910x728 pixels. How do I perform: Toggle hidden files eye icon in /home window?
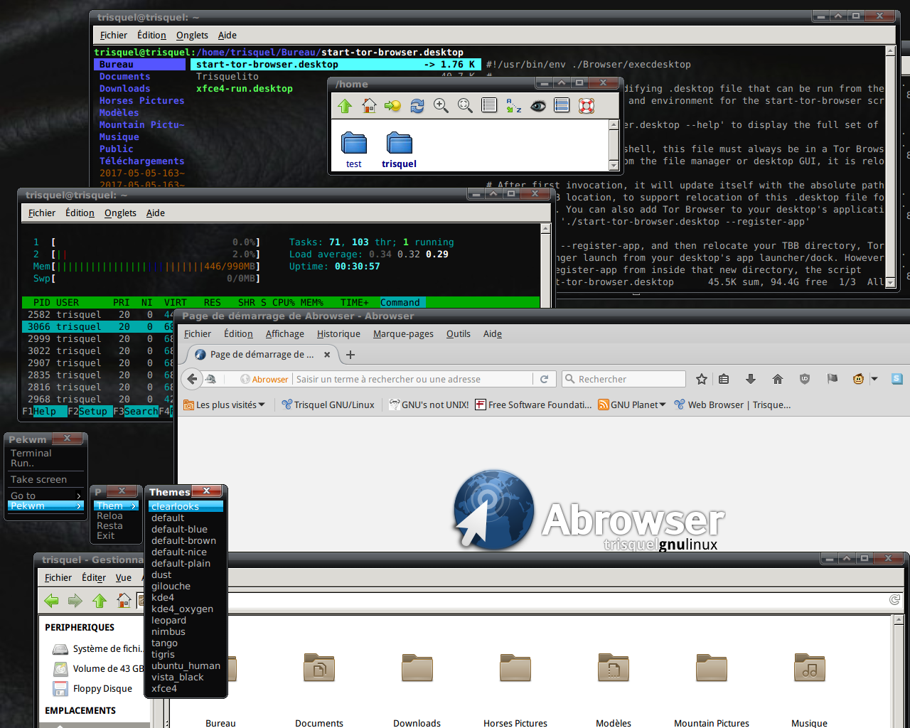point(538,106)
